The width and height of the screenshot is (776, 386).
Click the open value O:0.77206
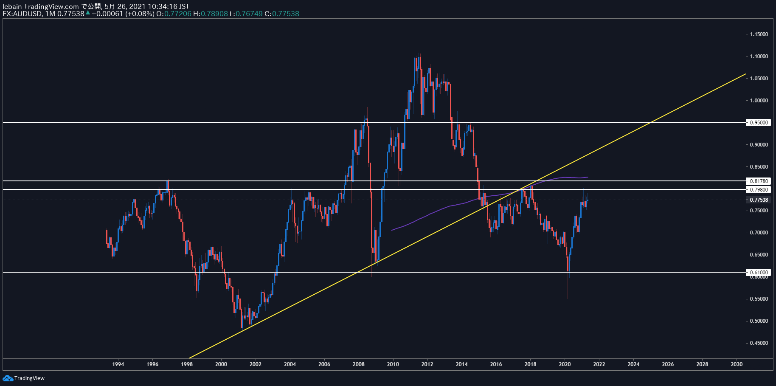point(174,14)
